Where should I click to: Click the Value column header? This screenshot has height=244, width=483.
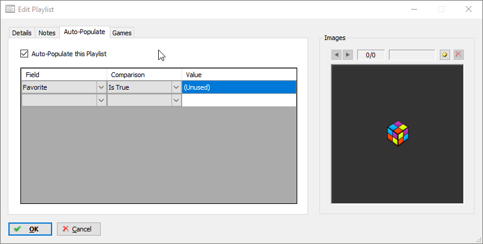tap(239, 75)
